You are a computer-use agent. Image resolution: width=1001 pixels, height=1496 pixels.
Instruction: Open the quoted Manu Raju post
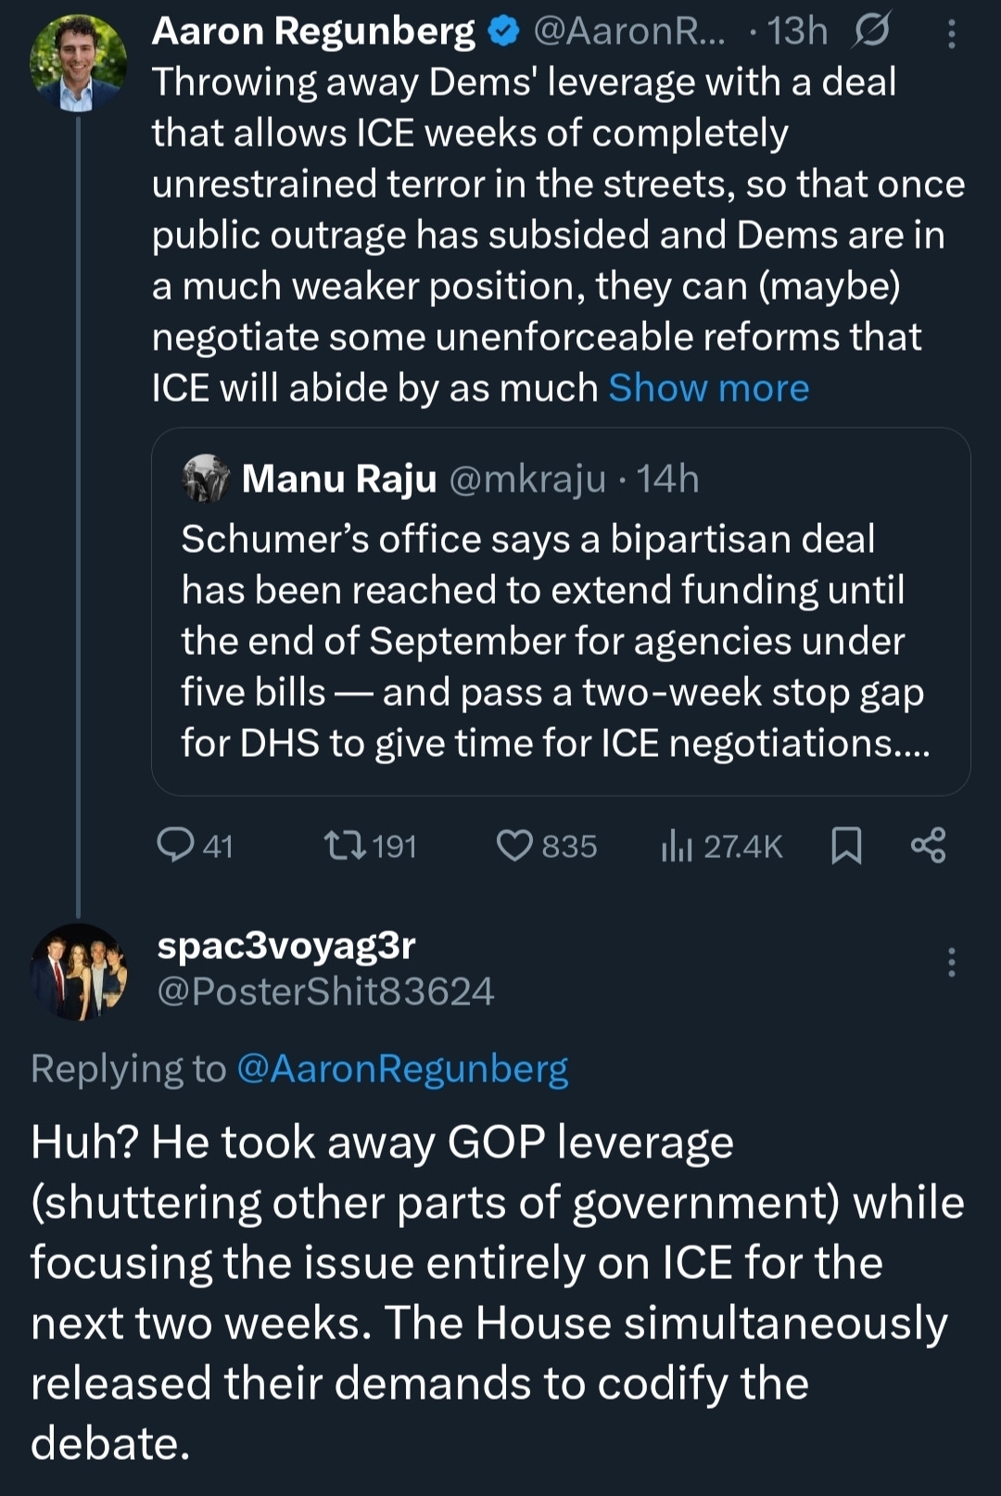point(556,640)
